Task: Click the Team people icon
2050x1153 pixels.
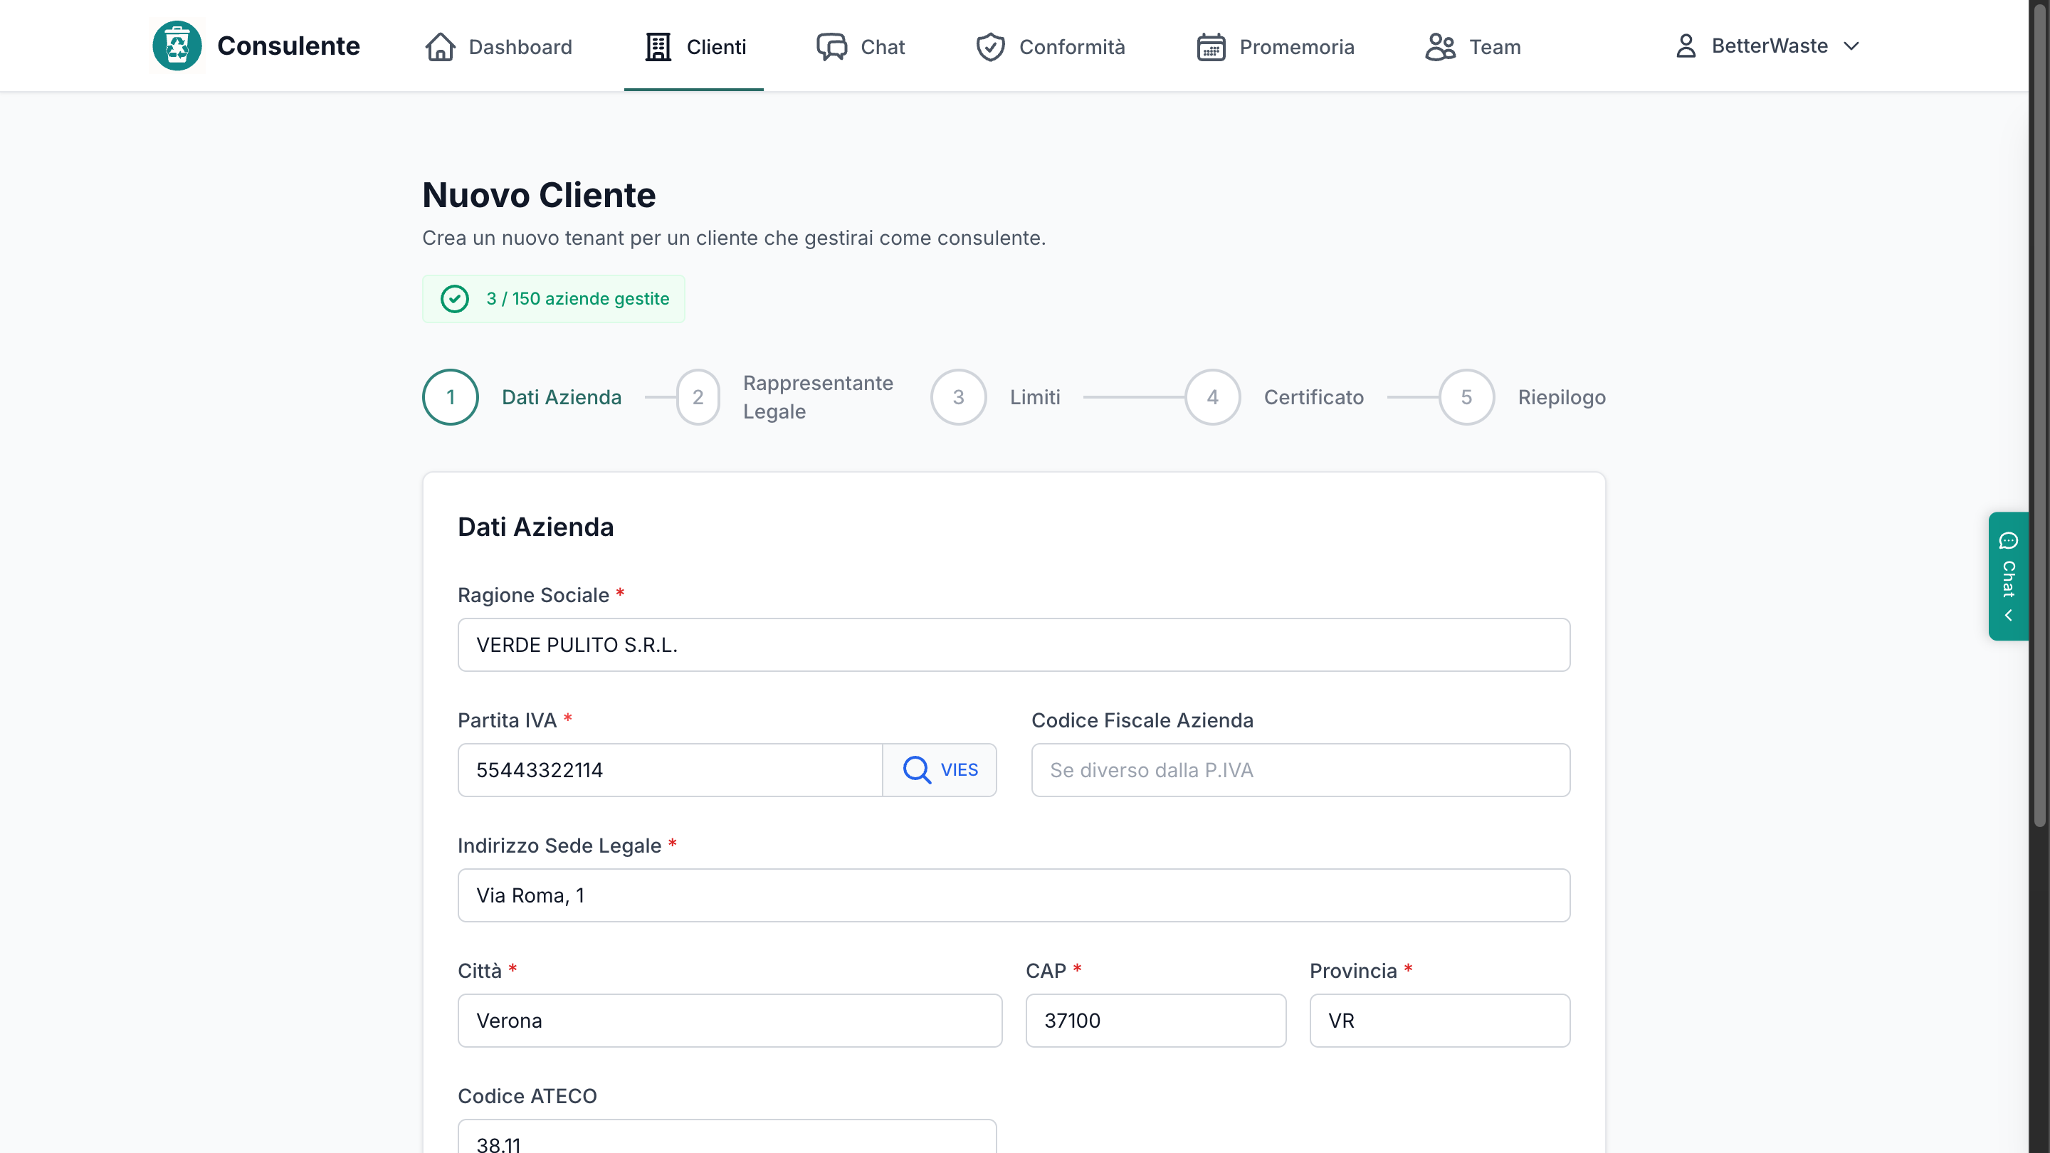Action: coord(1441,47)
